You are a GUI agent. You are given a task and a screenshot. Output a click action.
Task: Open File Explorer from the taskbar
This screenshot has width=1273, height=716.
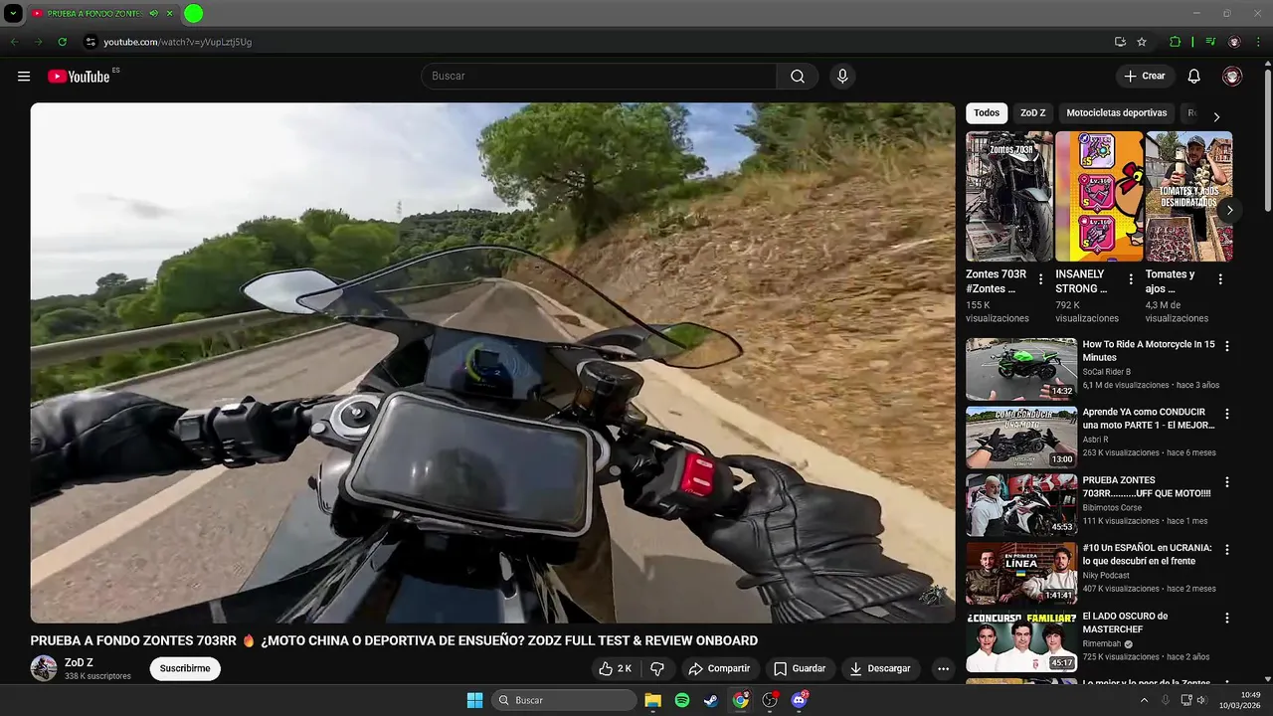(x=653, y=700)
